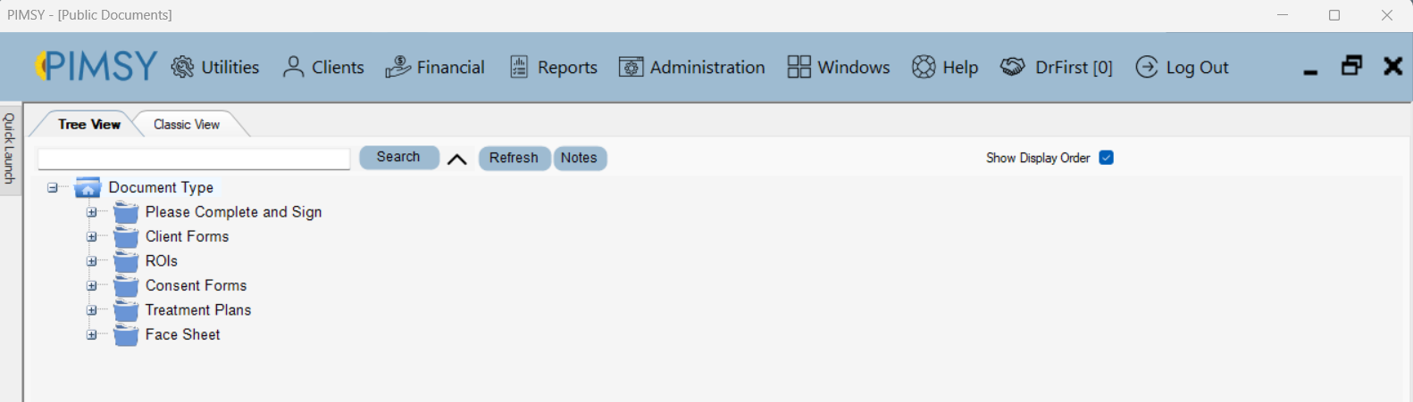Close the inner Public Documents window
This screenshot has height=402, width=1413.
tap(1392, 66)
